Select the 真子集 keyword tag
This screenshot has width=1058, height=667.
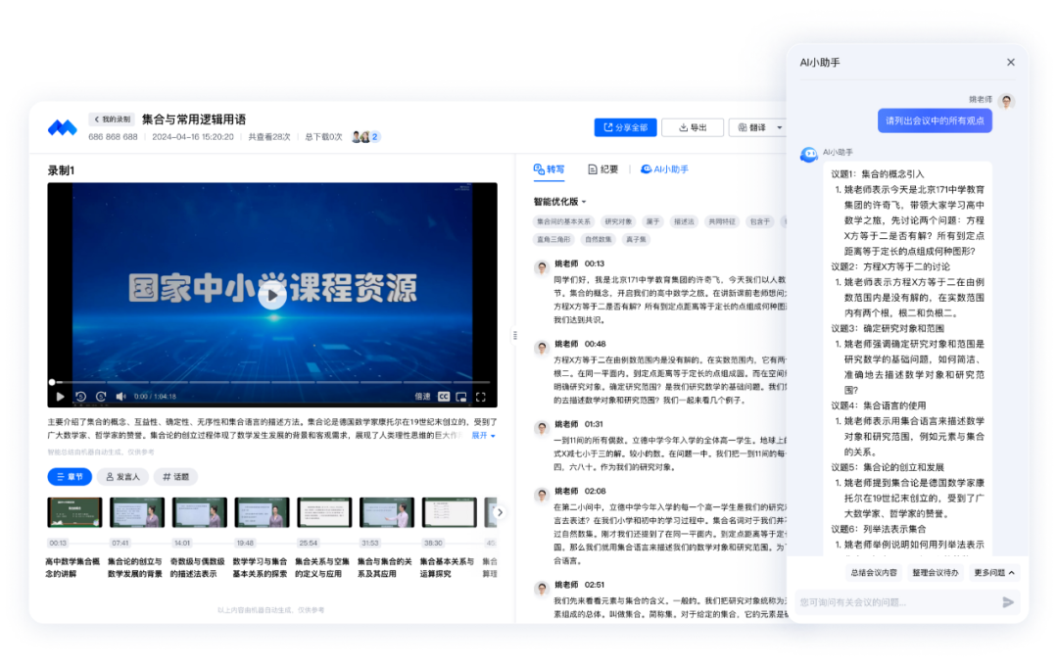pos(636,239)
